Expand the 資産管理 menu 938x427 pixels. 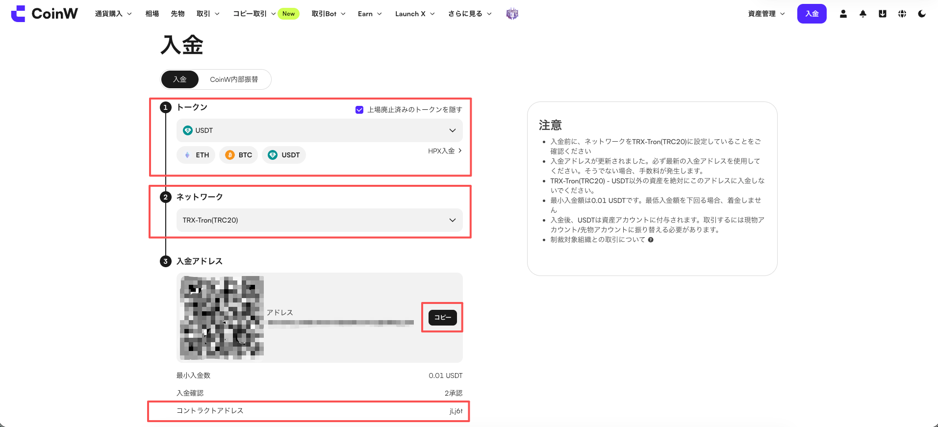pos(766,14)
